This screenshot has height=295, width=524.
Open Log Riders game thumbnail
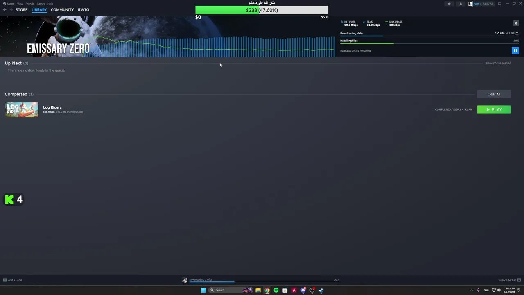(x=22, y=109)
